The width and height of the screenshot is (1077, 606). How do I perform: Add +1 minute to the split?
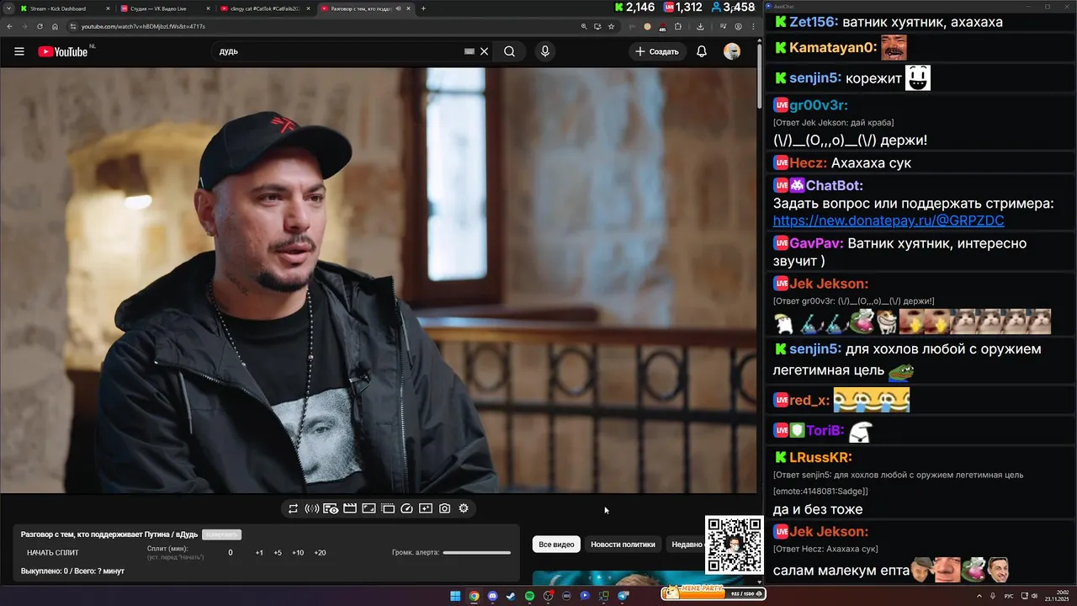pos(259,553)
